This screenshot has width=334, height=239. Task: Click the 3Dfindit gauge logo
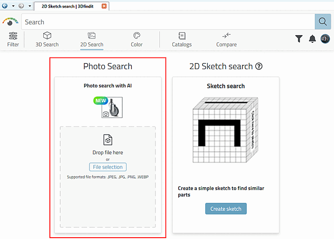pos(10,22)
